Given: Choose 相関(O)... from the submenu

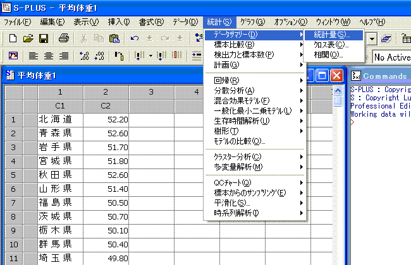Looking at the screenshot, I should coord(334,55).
